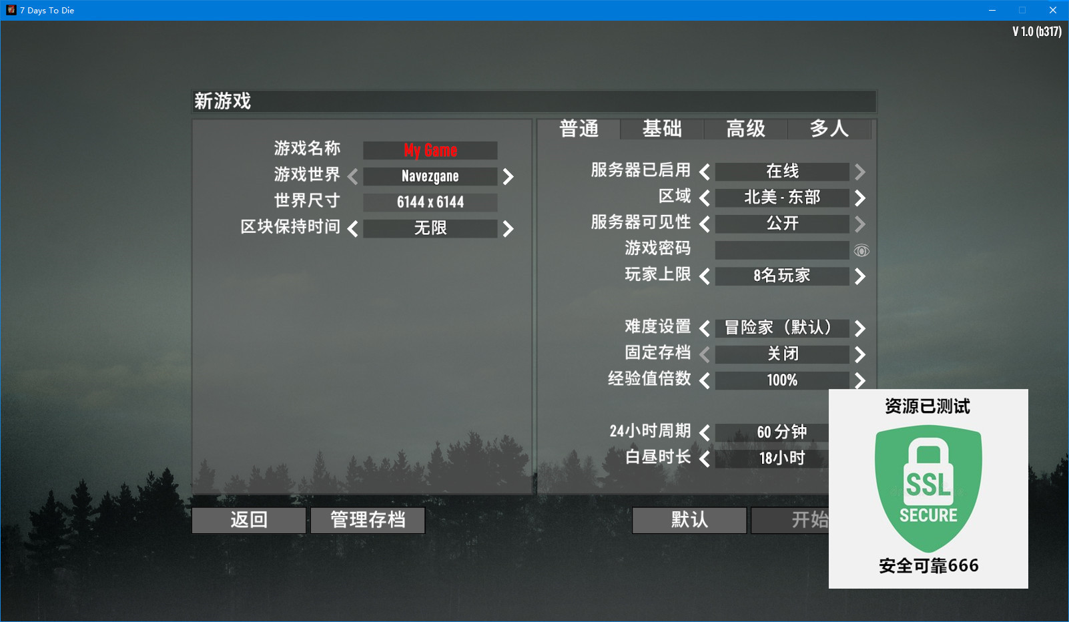
Task: Click the 默认 reset button
Action: pos(689,520)
